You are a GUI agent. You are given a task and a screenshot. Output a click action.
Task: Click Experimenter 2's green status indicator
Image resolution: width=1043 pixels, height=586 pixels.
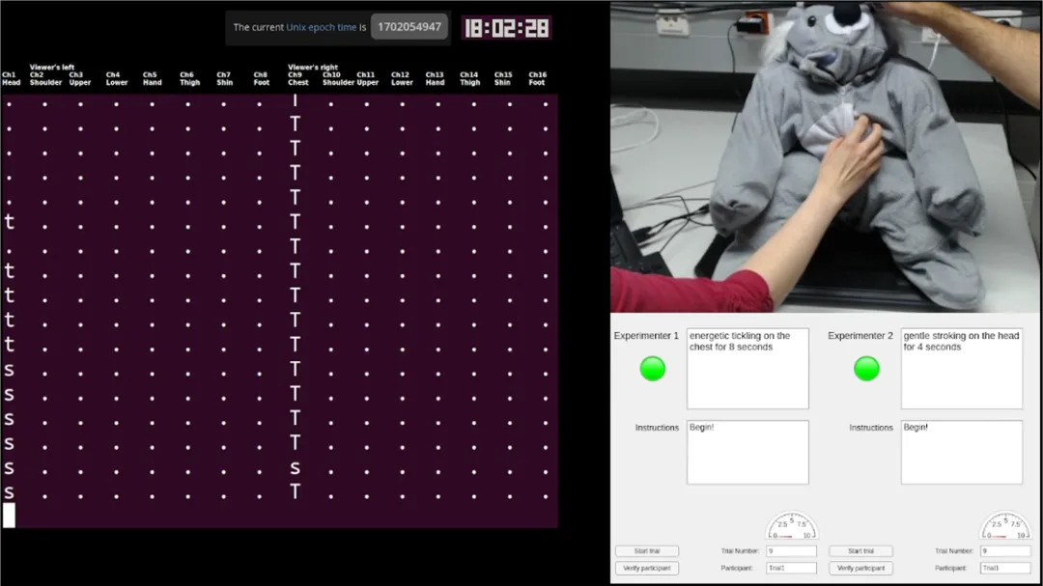pos(866,369)
